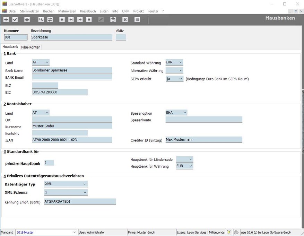This screenshot has height=236, width=304.
Task: Open search with the magnifier icon
Action: coord(41,20)
